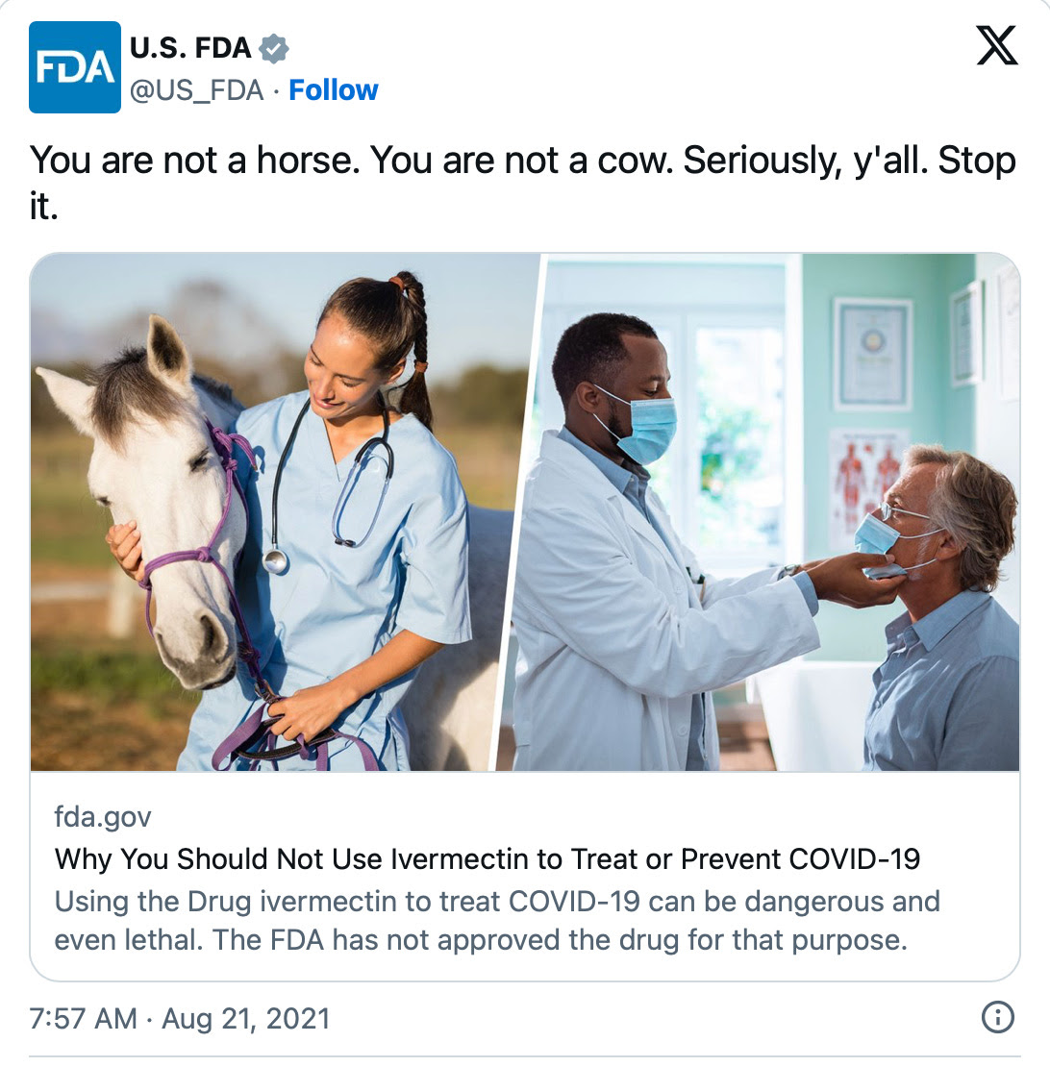
Task: Click the verified badge beside U.S. FDA
Action: tap(274, 48)
